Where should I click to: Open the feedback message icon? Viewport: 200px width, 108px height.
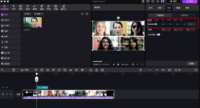[153, 1]
